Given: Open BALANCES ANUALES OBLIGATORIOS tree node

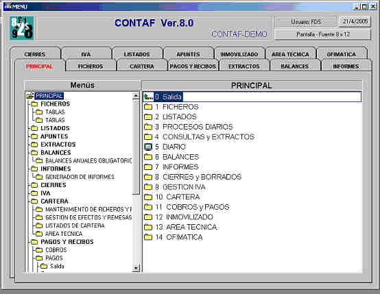Looking at the screenshot, I should click(88, 161).
